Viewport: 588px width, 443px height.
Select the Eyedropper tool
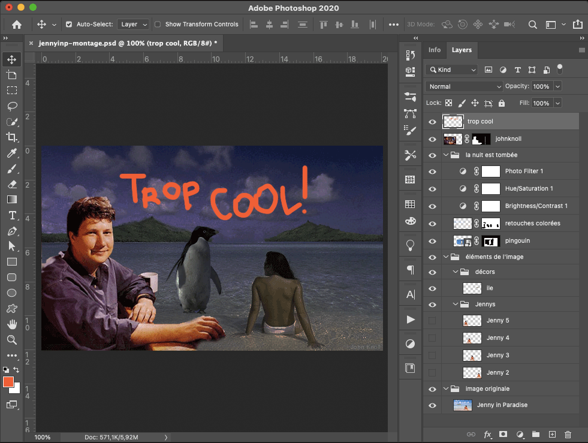click(12, 153)
